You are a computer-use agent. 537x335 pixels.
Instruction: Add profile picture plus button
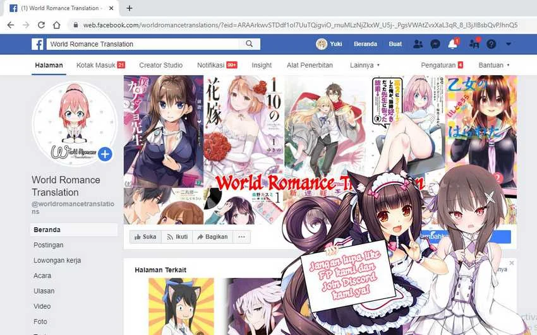point(105,154)
